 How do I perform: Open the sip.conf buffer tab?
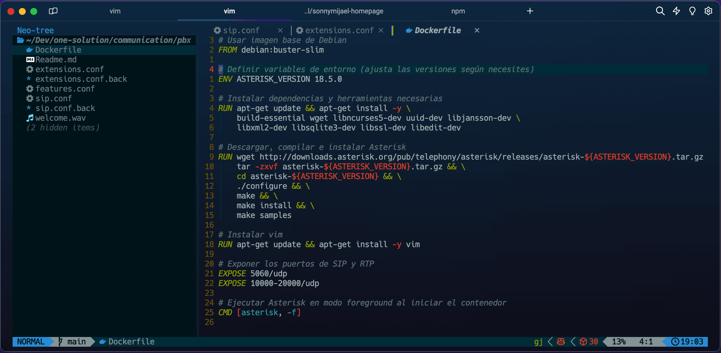tap(241, 30)
